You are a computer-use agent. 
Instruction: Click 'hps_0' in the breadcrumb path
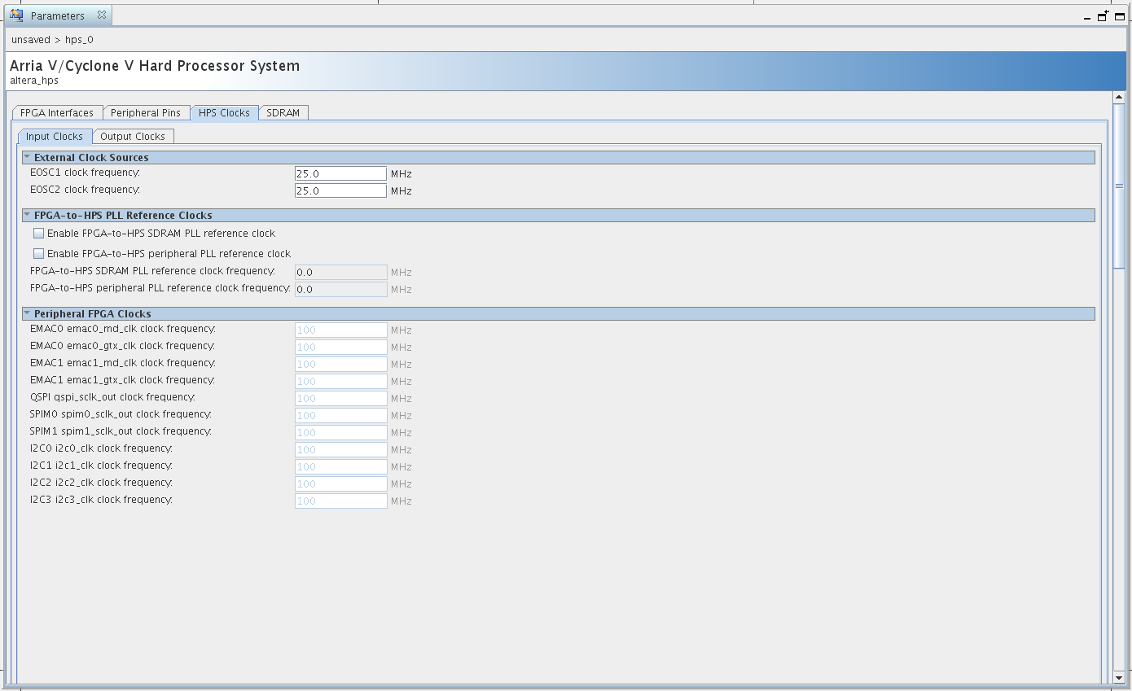coord(80,40)
